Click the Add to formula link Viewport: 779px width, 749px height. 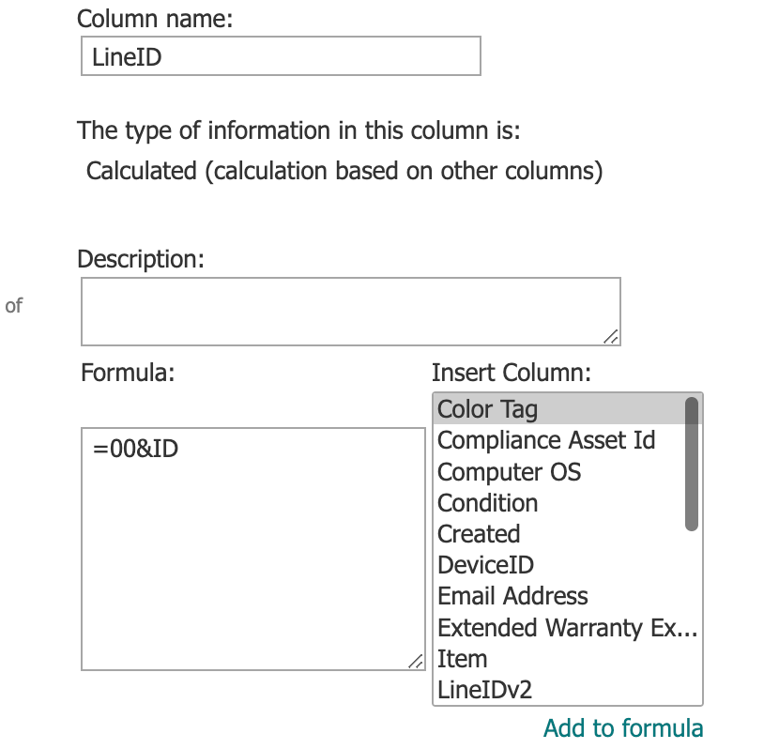623,728
